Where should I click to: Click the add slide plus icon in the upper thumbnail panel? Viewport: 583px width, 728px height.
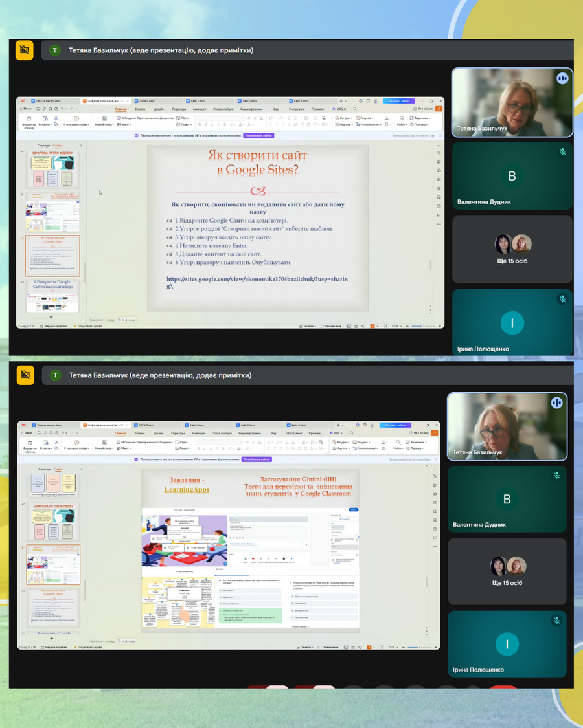click(51, 317)
